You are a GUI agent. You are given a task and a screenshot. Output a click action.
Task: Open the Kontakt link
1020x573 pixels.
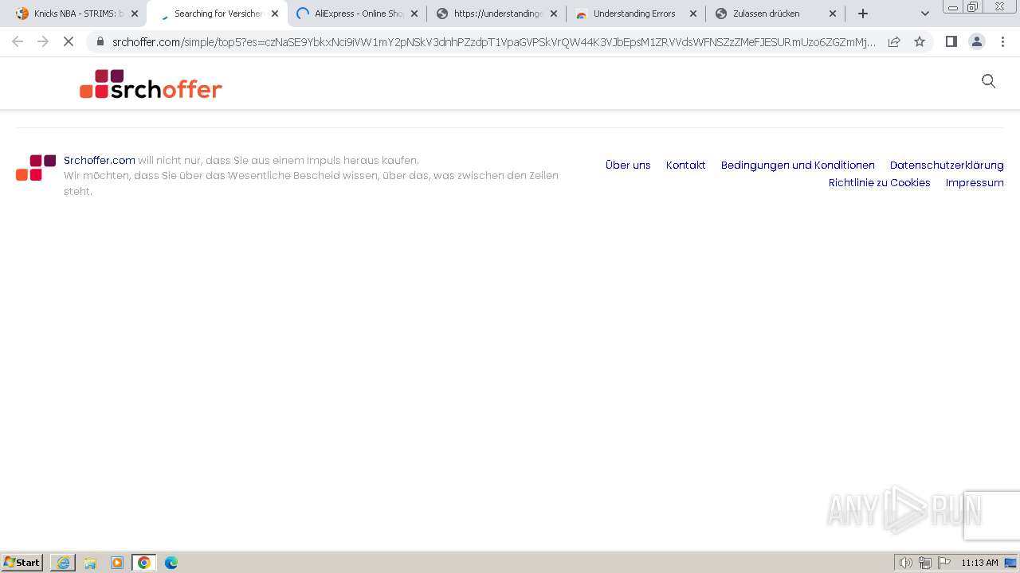click(686, 166)
